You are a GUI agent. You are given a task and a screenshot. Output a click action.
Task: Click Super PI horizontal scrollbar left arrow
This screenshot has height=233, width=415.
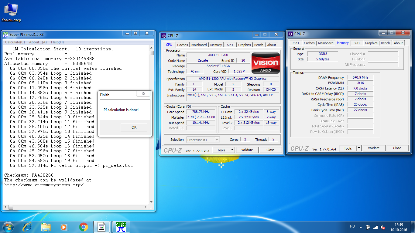tap(5, 207)
